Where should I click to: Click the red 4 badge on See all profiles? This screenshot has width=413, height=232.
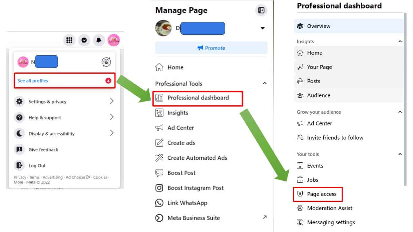(108, 81)
